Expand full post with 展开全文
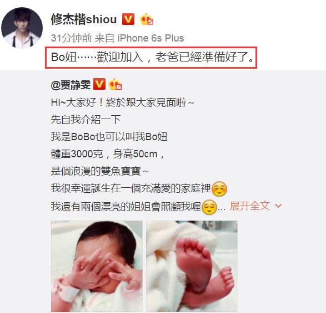 click(x=250, y=206)
